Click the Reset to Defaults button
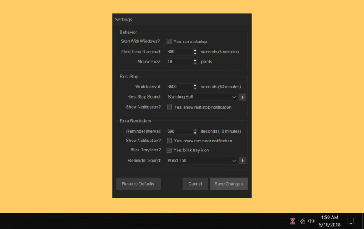Viewport: 364px width, 229px height. click(x=138, y=184)
